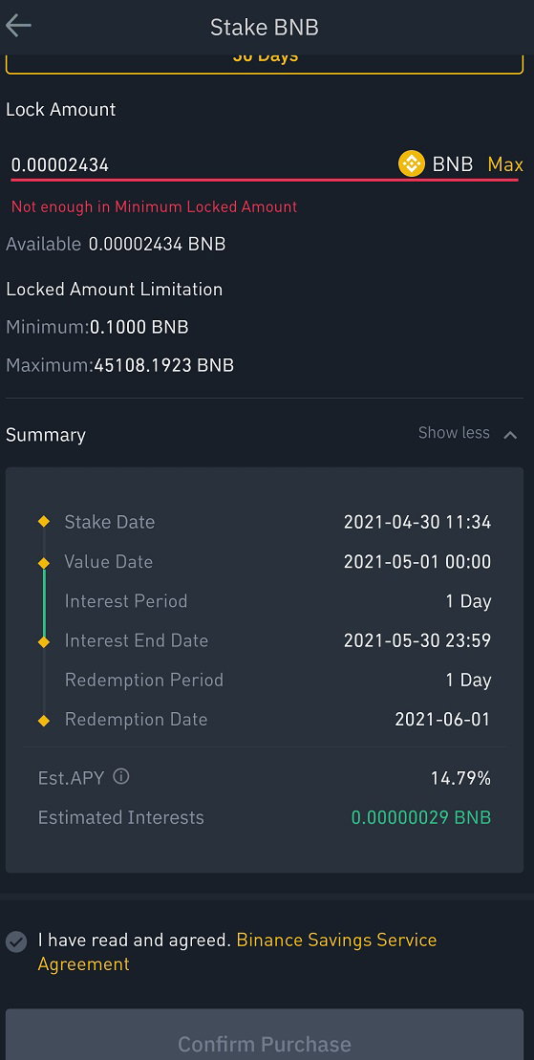Tap the Stake Date timeline diamond

click(x=44, y=521)
